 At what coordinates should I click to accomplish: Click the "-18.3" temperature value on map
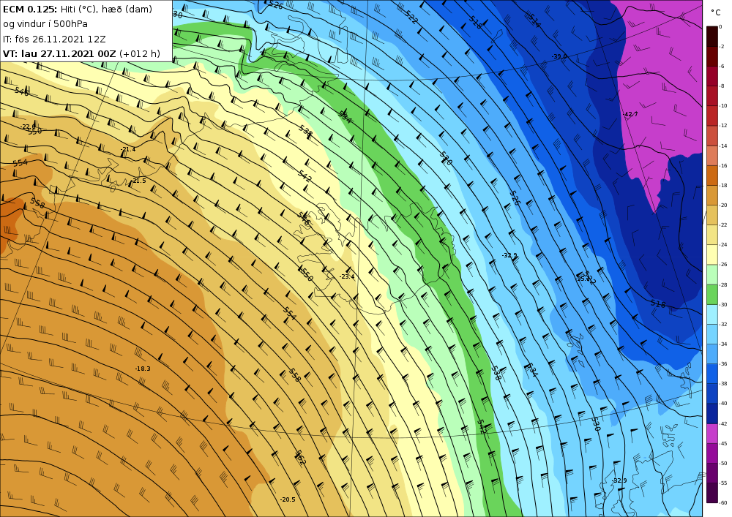(143, 369)
